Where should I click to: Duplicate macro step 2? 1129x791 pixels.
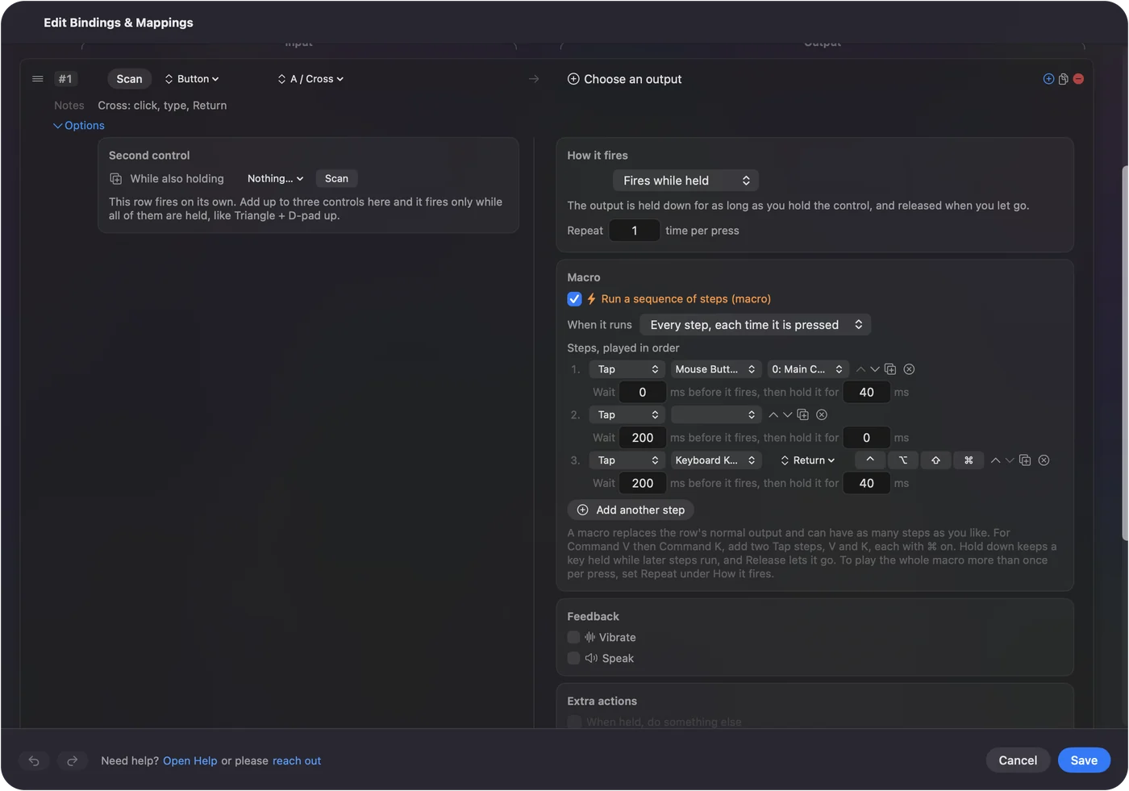802,414
